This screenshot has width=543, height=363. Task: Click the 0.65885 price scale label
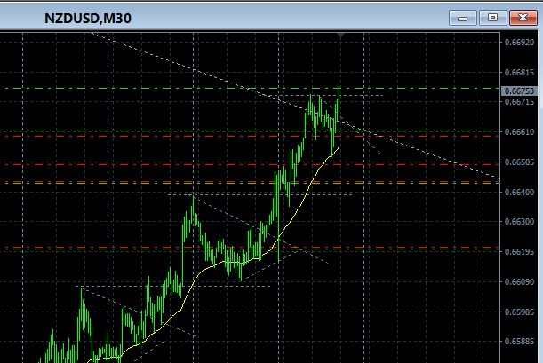520,341
